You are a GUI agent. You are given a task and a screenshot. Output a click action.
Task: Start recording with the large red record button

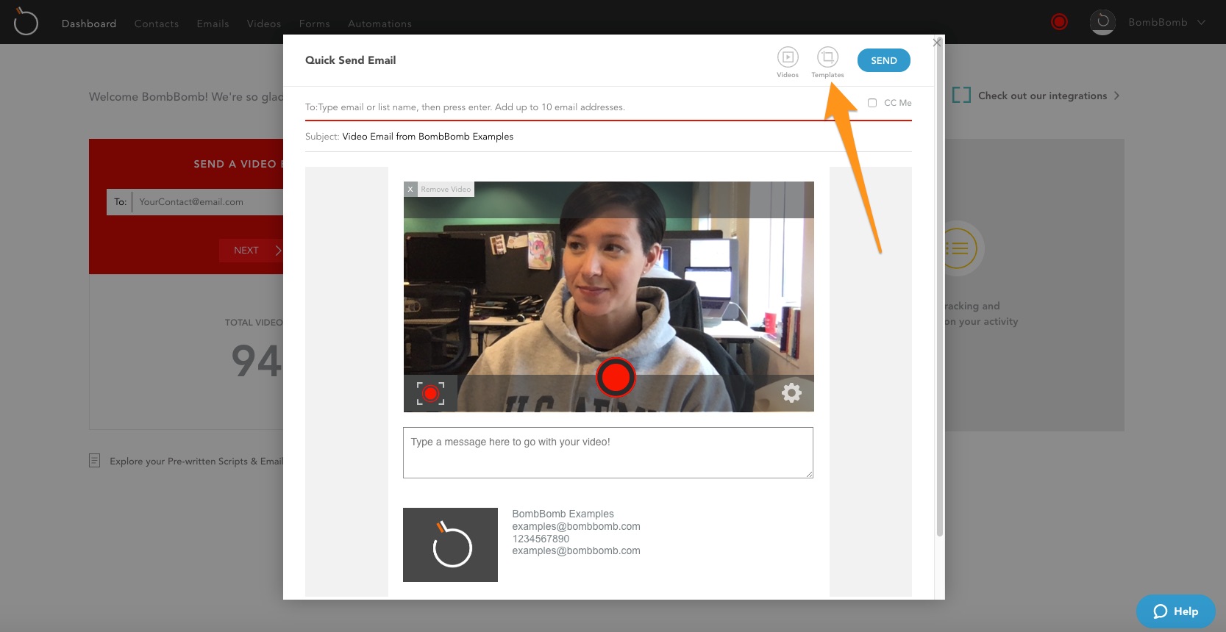coord(616,377)
